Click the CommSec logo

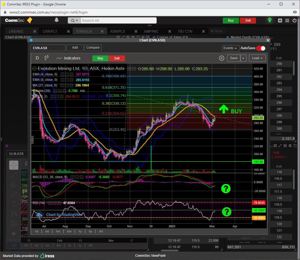pos(19,20)
